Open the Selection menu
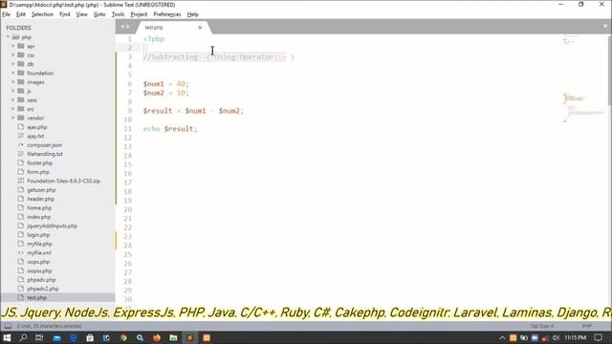This screenshot has width=612, height=344. click(x=42, y=14)
